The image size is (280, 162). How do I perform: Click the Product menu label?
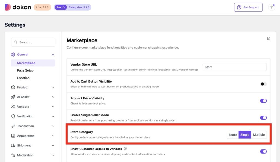(x=23, y=87)
